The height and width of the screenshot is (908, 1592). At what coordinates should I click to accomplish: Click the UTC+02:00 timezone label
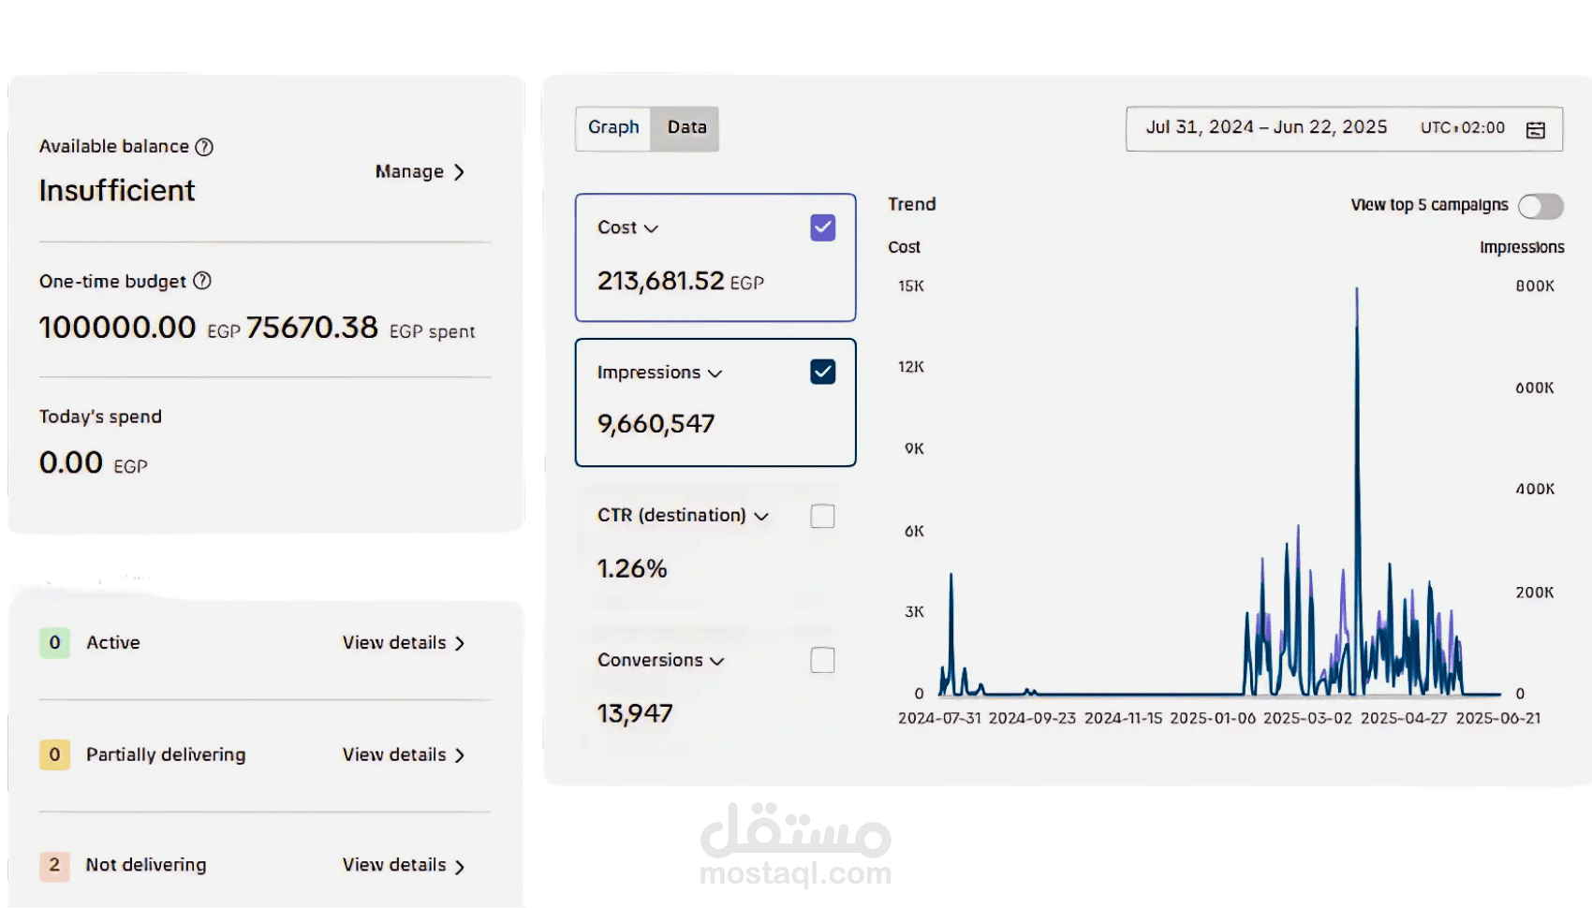(1463, 128)
